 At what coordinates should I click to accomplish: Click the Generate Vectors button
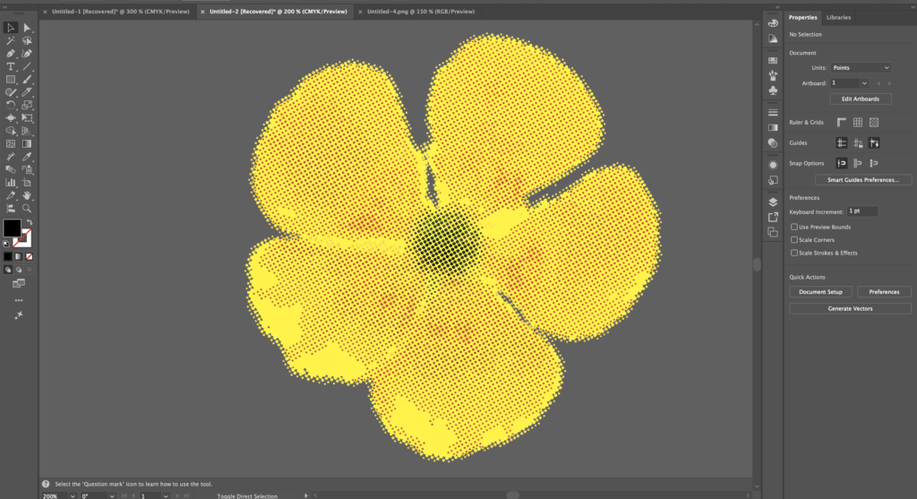click(850, 308)
